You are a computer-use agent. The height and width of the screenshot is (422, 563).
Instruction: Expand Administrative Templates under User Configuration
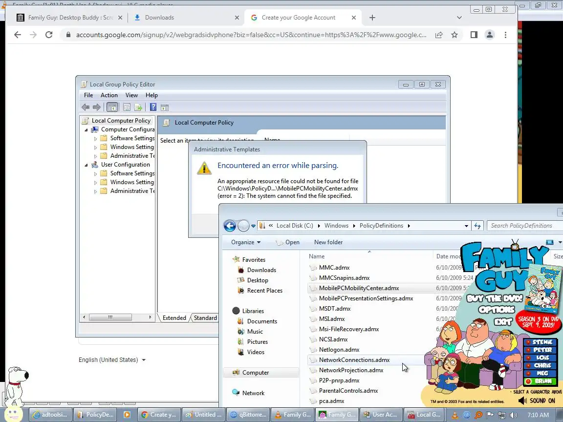pos(95,191)
